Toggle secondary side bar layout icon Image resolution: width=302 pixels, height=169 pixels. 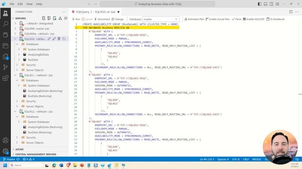tap(271, 4)
